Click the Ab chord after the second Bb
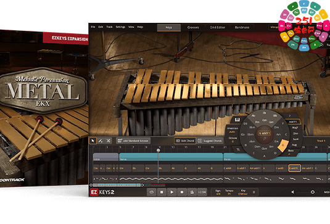330x224 pixels. tap(177, 168)
